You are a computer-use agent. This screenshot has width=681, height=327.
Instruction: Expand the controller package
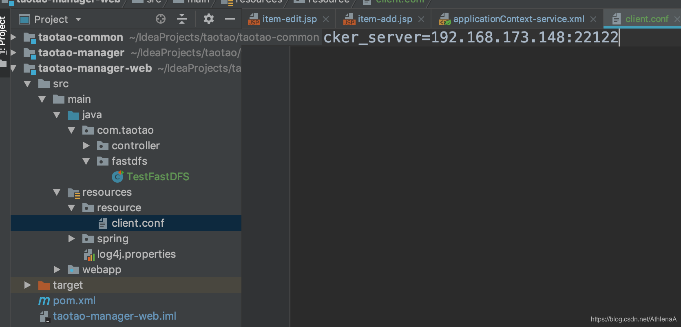pyautogui.click(x=86, y=146)
